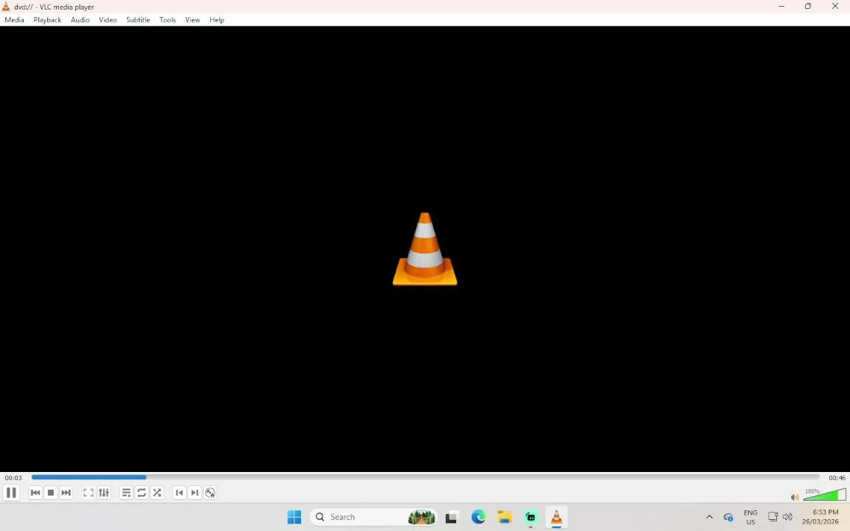The height and width of the screenshot is (531, 850).
Task: Open the DVD menu disc icon
Action: click(x=210, y=493)
